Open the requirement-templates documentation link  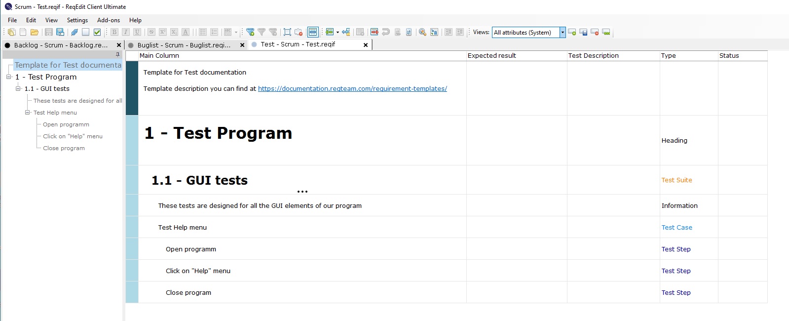(352, 89)
